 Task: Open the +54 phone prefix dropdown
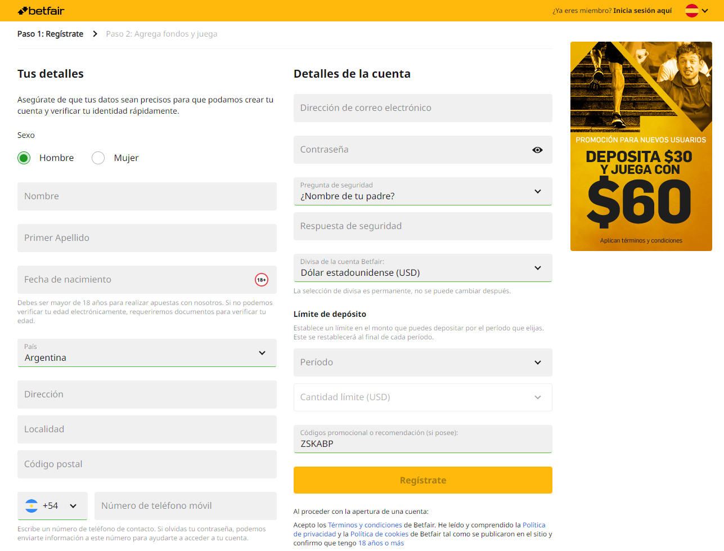pyautogui.click(x=52, y=506)
